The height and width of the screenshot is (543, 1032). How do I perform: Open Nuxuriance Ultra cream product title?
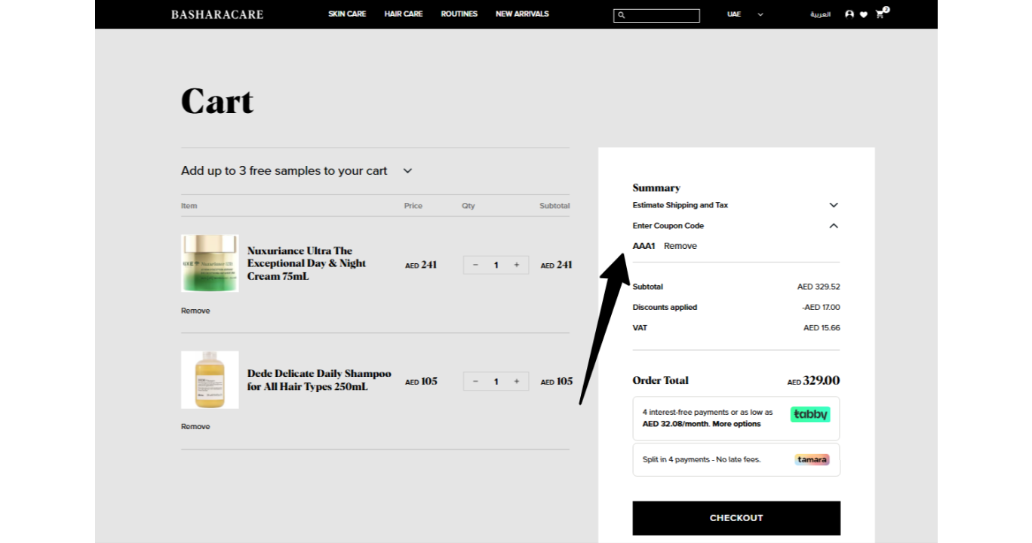click(307, 263)
